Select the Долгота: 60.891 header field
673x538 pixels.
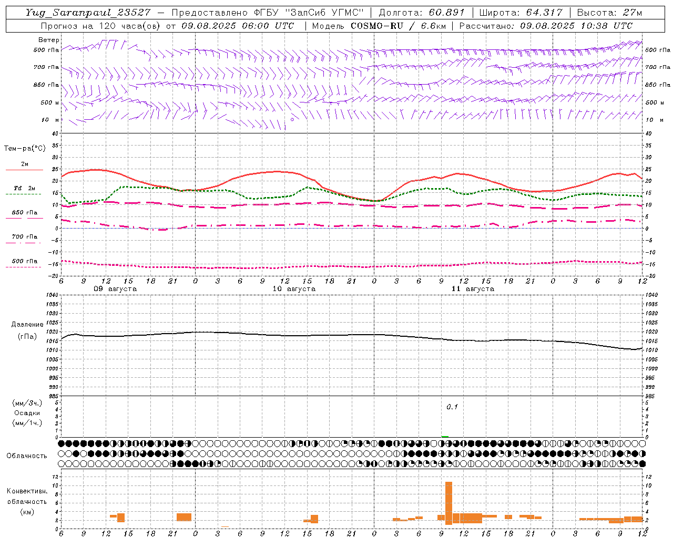point(421,13)
